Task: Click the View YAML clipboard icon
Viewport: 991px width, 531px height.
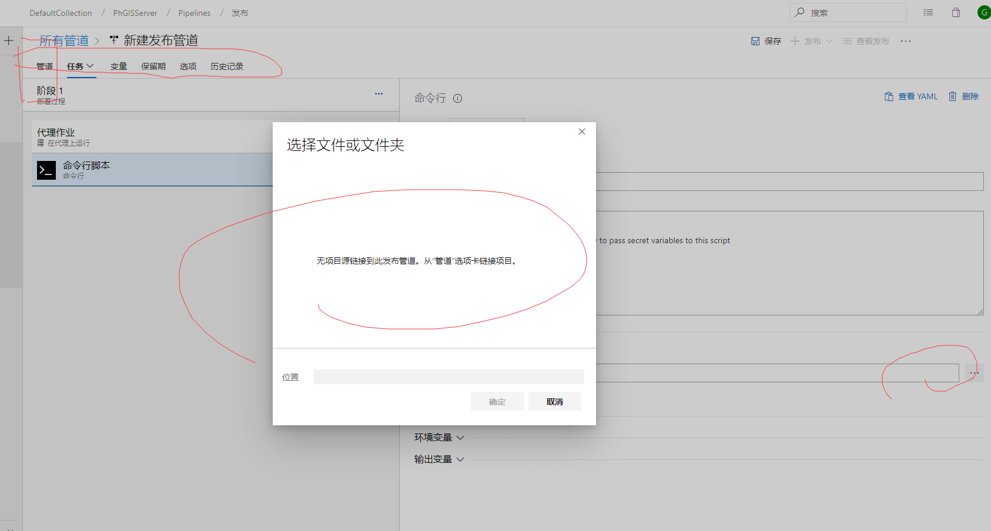Action: coord(889,96)
